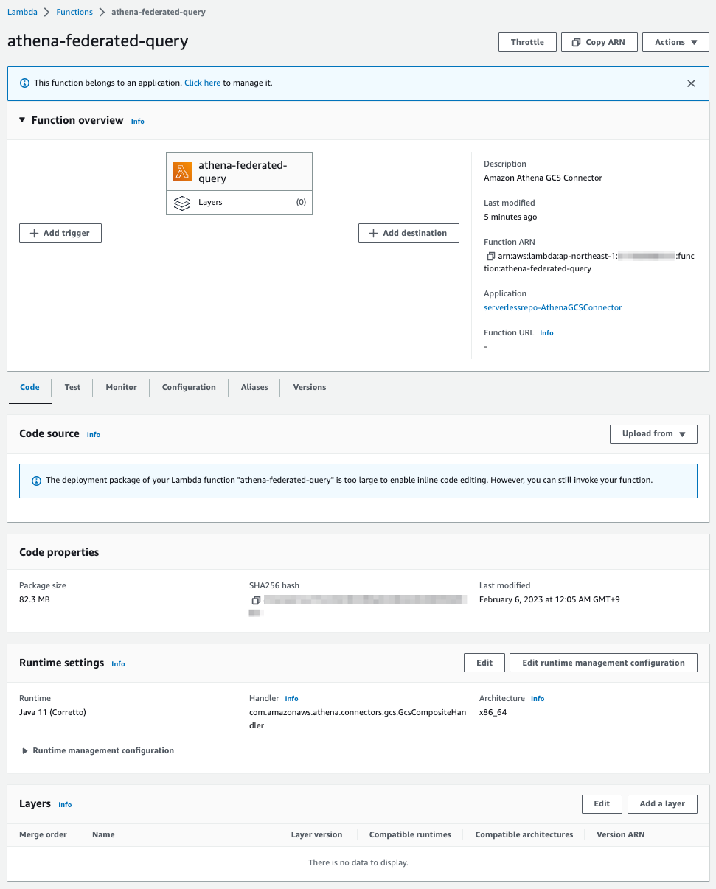Open Info link next to Function overview
Screen dimensions: 716x889
coord(138,121)
